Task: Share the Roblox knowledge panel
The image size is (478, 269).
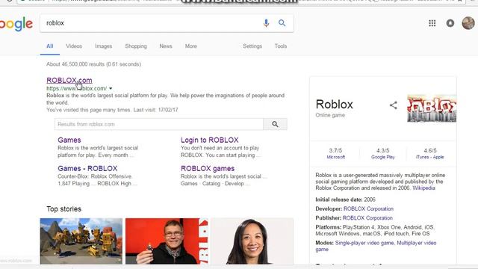Action: pyautogui.click(x=394, y=105)
